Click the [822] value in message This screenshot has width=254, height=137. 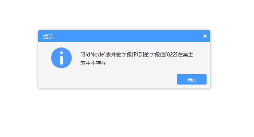pos(171,54)
